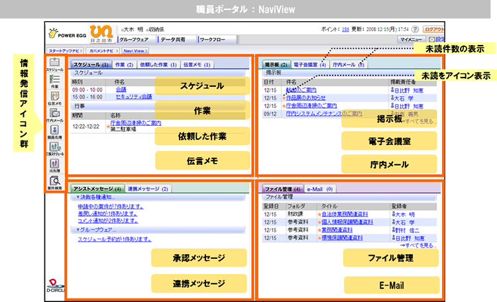Open the 個人情報保護関連資料 file
497x302 pixels.
[x=347, y=222]
